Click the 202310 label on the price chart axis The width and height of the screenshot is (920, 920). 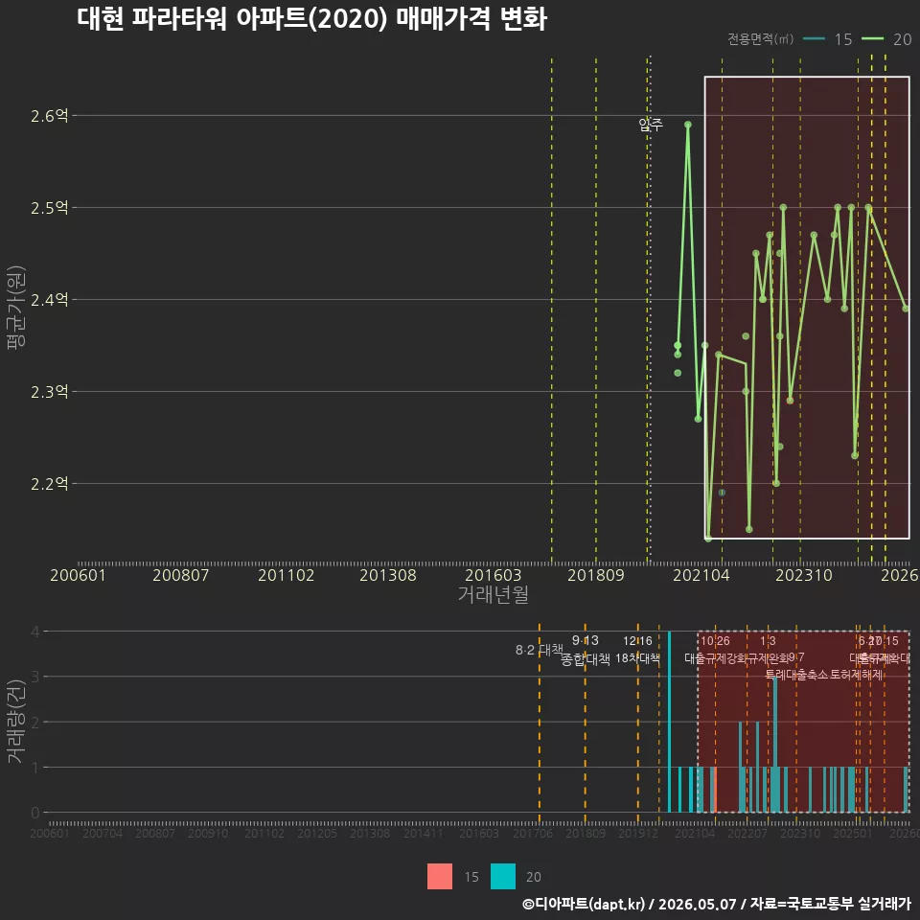click(x=804, y=575)
